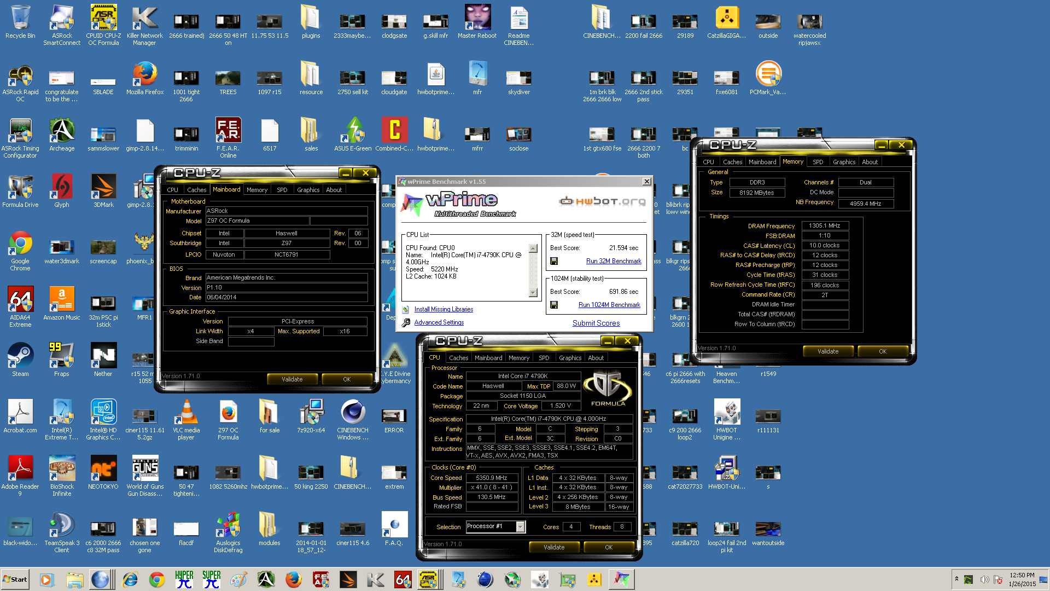
Task: Click the Core Speed value field
Action: click(492, 478)
